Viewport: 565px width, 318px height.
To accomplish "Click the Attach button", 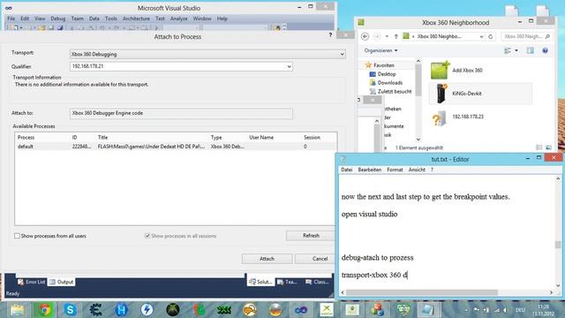I will (x=267, y=259).
